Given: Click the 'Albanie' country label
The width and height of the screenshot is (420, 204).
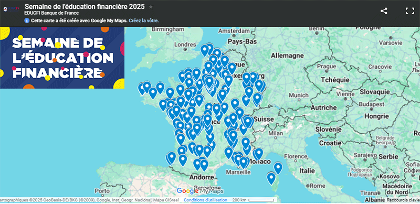Looking at the screenshot, I should pyautogui.click(x=375, y=200).
